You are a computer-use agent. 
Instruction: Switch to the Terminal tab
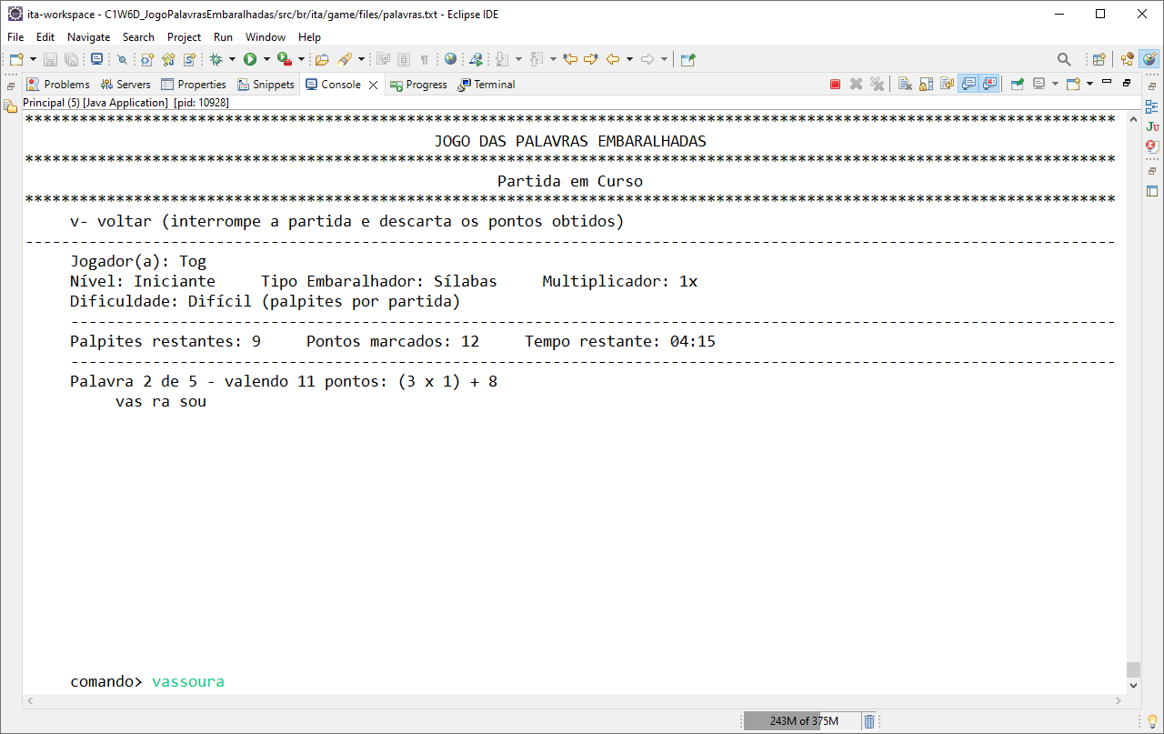click(487, 85)
